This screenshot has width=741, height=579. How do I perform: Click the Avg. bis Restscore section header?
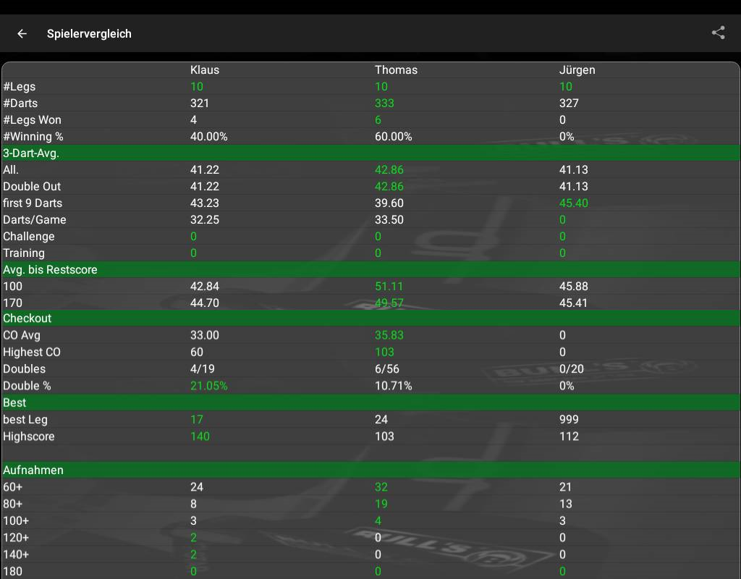[50, 269]
